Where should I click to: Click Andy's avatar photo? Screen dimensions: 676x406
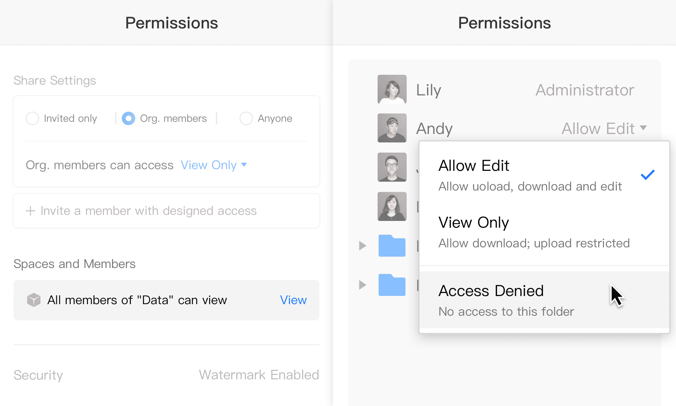[392, 128]
